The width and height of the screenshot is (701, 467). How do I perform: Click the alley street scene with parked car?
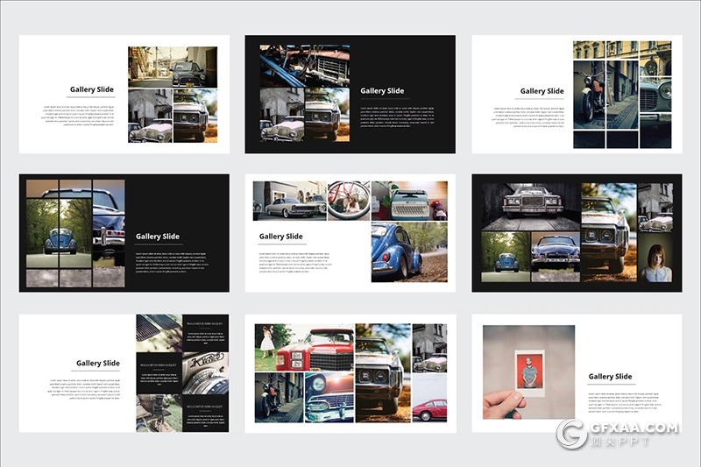(x=173, y=67)
